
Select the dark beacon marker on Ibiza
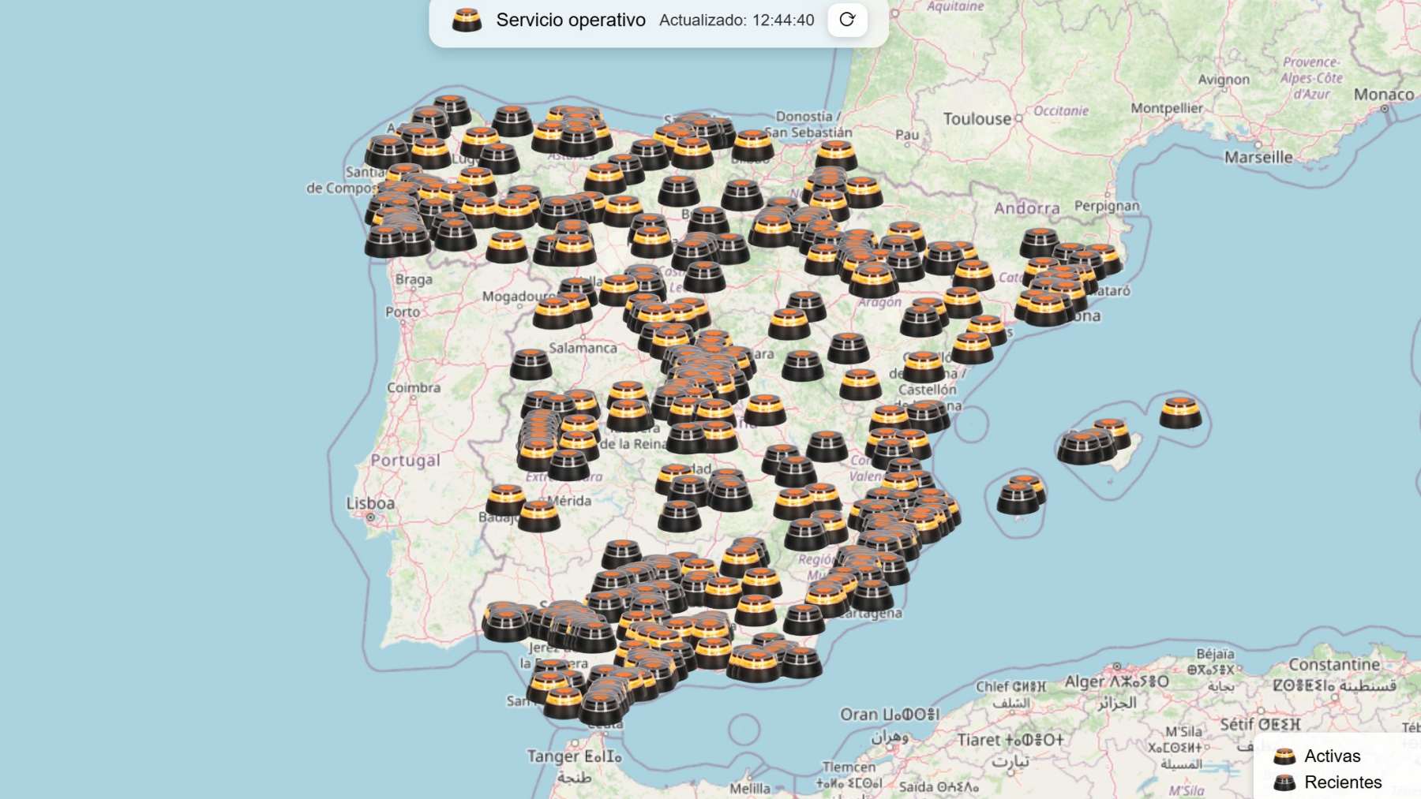[1018, 498]
